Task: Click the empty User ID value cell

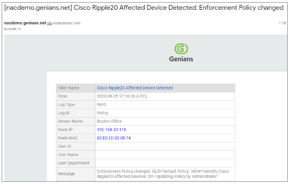Action: click(165, 146)
